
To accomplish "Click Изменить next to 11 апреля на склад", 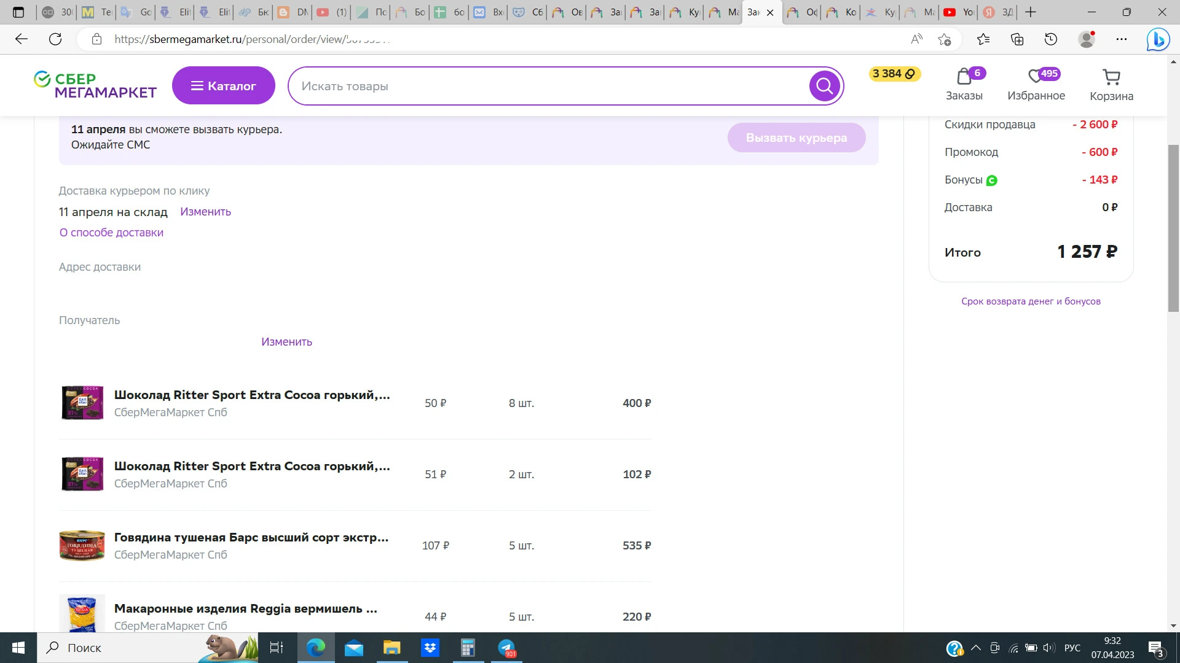I will (x=205, y=212).
